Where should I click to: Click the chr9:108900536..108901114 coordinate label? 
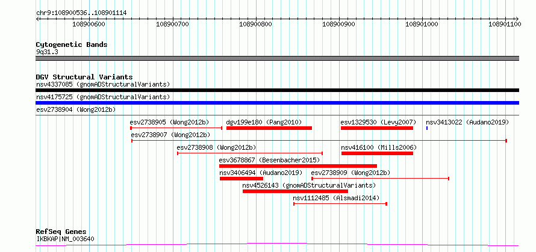(x=81, y=13)
